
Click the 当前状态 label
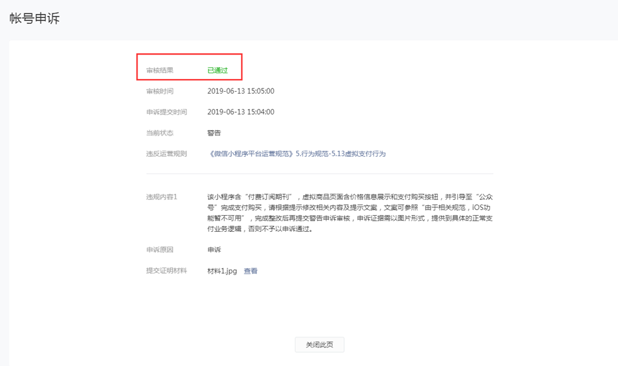(159, 133)
